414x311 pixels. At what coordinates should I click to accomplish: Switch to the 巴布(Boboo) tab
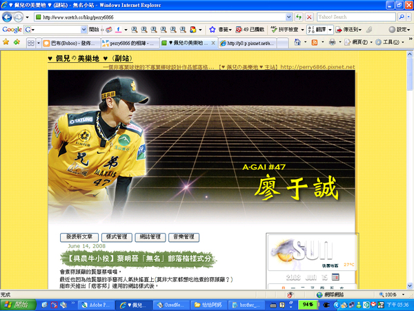tap(71, 43)
